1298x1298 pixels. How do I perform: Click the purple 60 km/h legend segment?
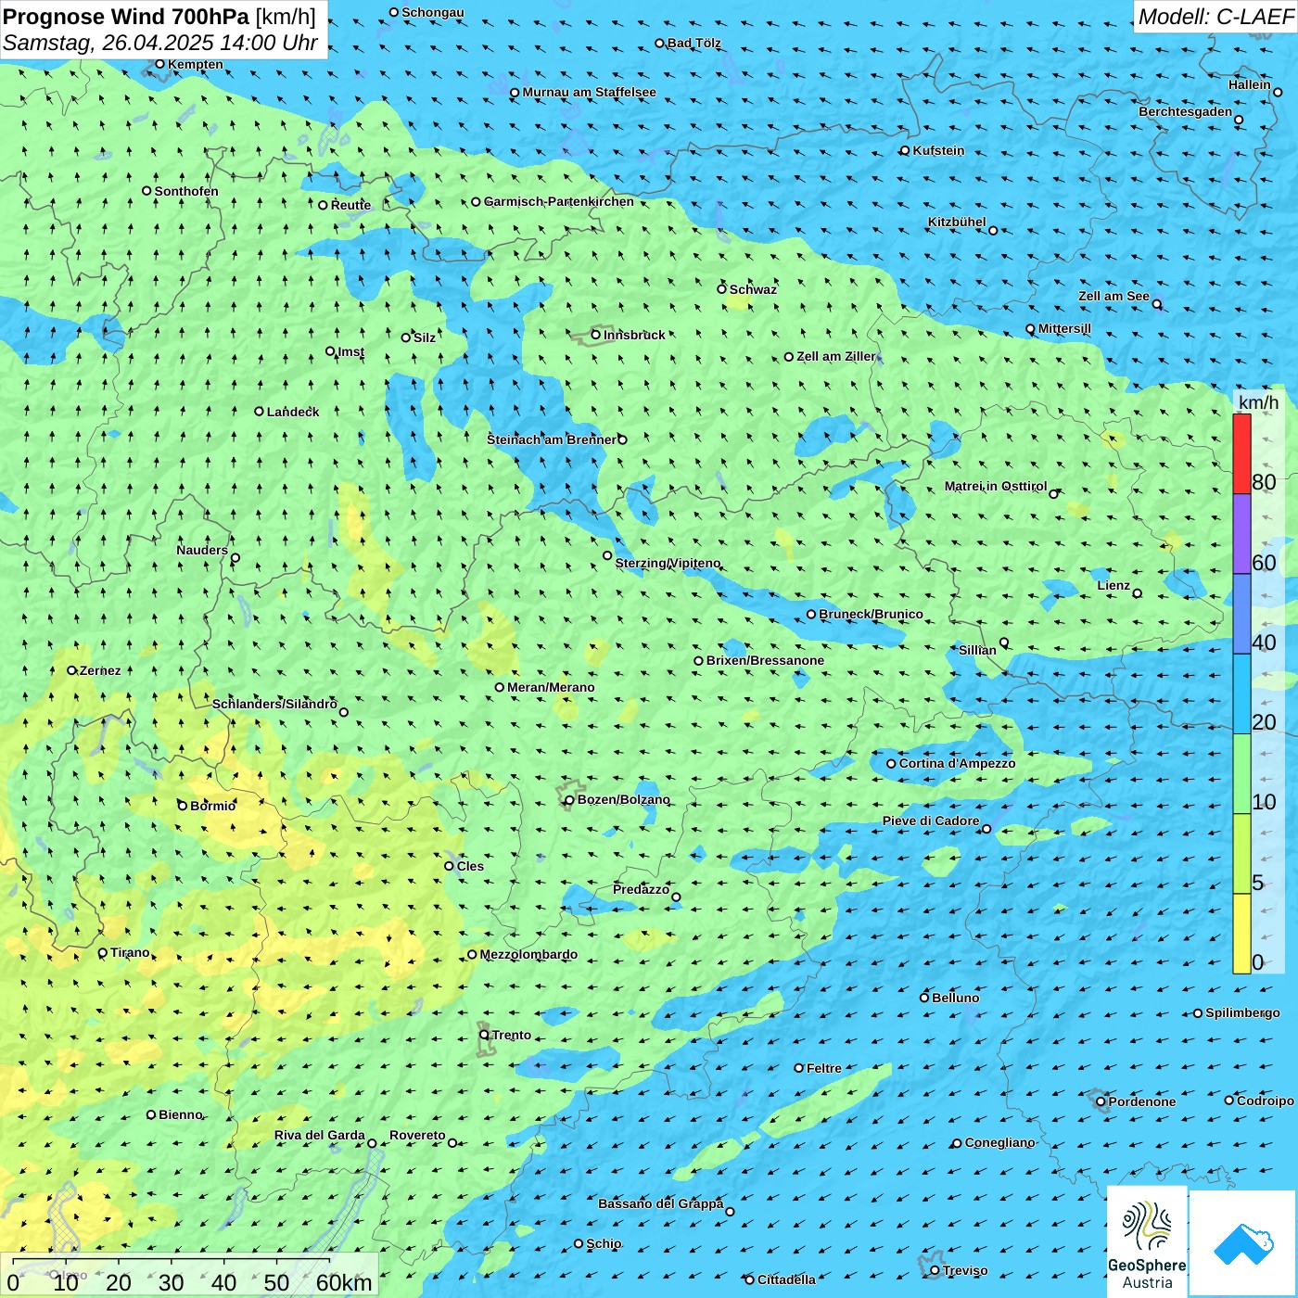[x=1241, y=534]
